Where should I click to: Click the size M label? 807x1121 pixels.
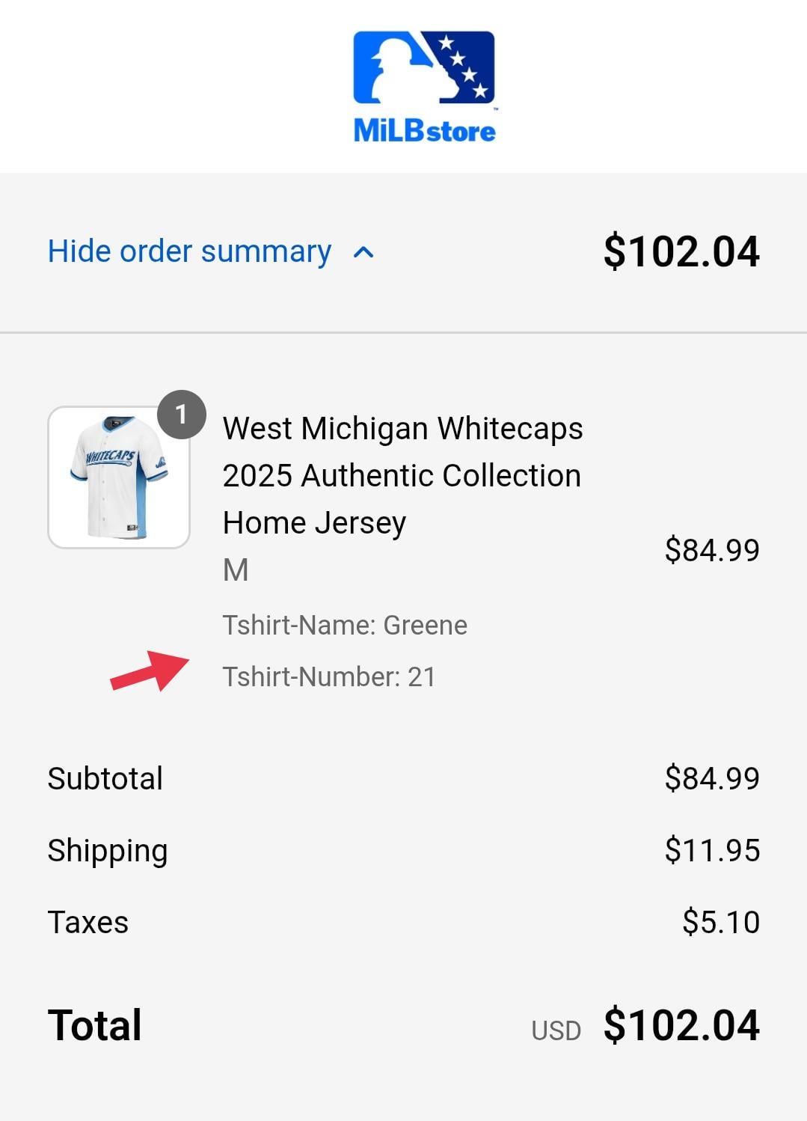(x=236, y=570)
